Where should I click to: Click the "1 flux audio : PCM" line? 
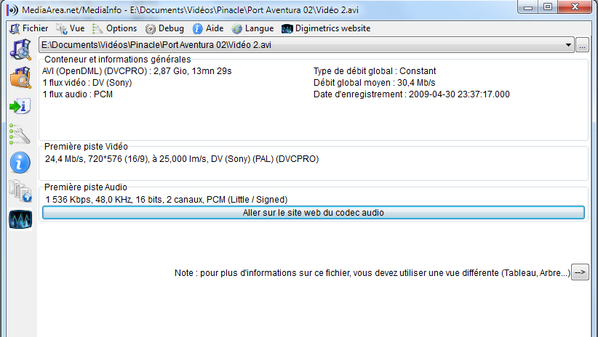tap(77, 94)
